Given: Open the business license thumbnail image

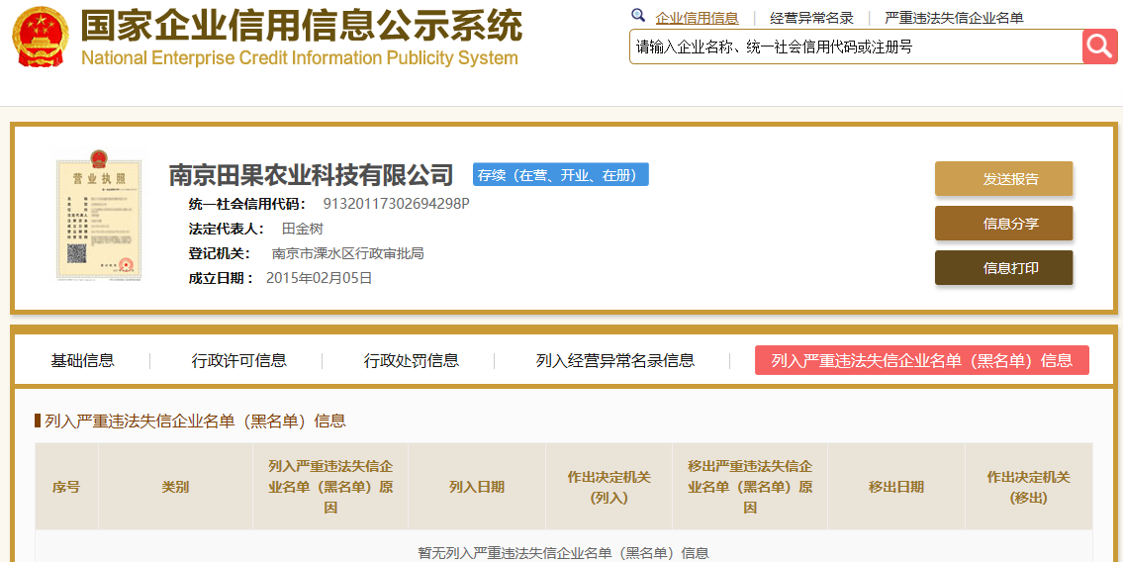Looking at the screenshot, I should coord(99,216).
